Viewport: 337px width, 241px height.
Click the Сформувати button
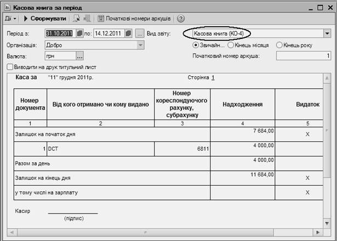(x=45, y=19)
